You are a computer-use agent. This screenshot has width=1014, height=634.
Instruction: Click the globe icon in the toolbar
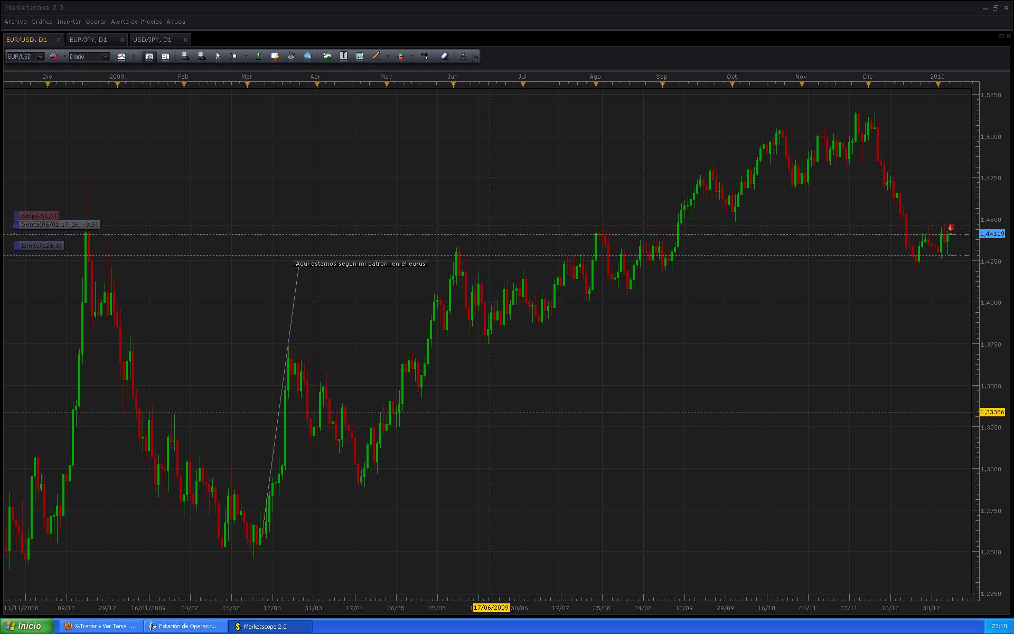(307, 56)
